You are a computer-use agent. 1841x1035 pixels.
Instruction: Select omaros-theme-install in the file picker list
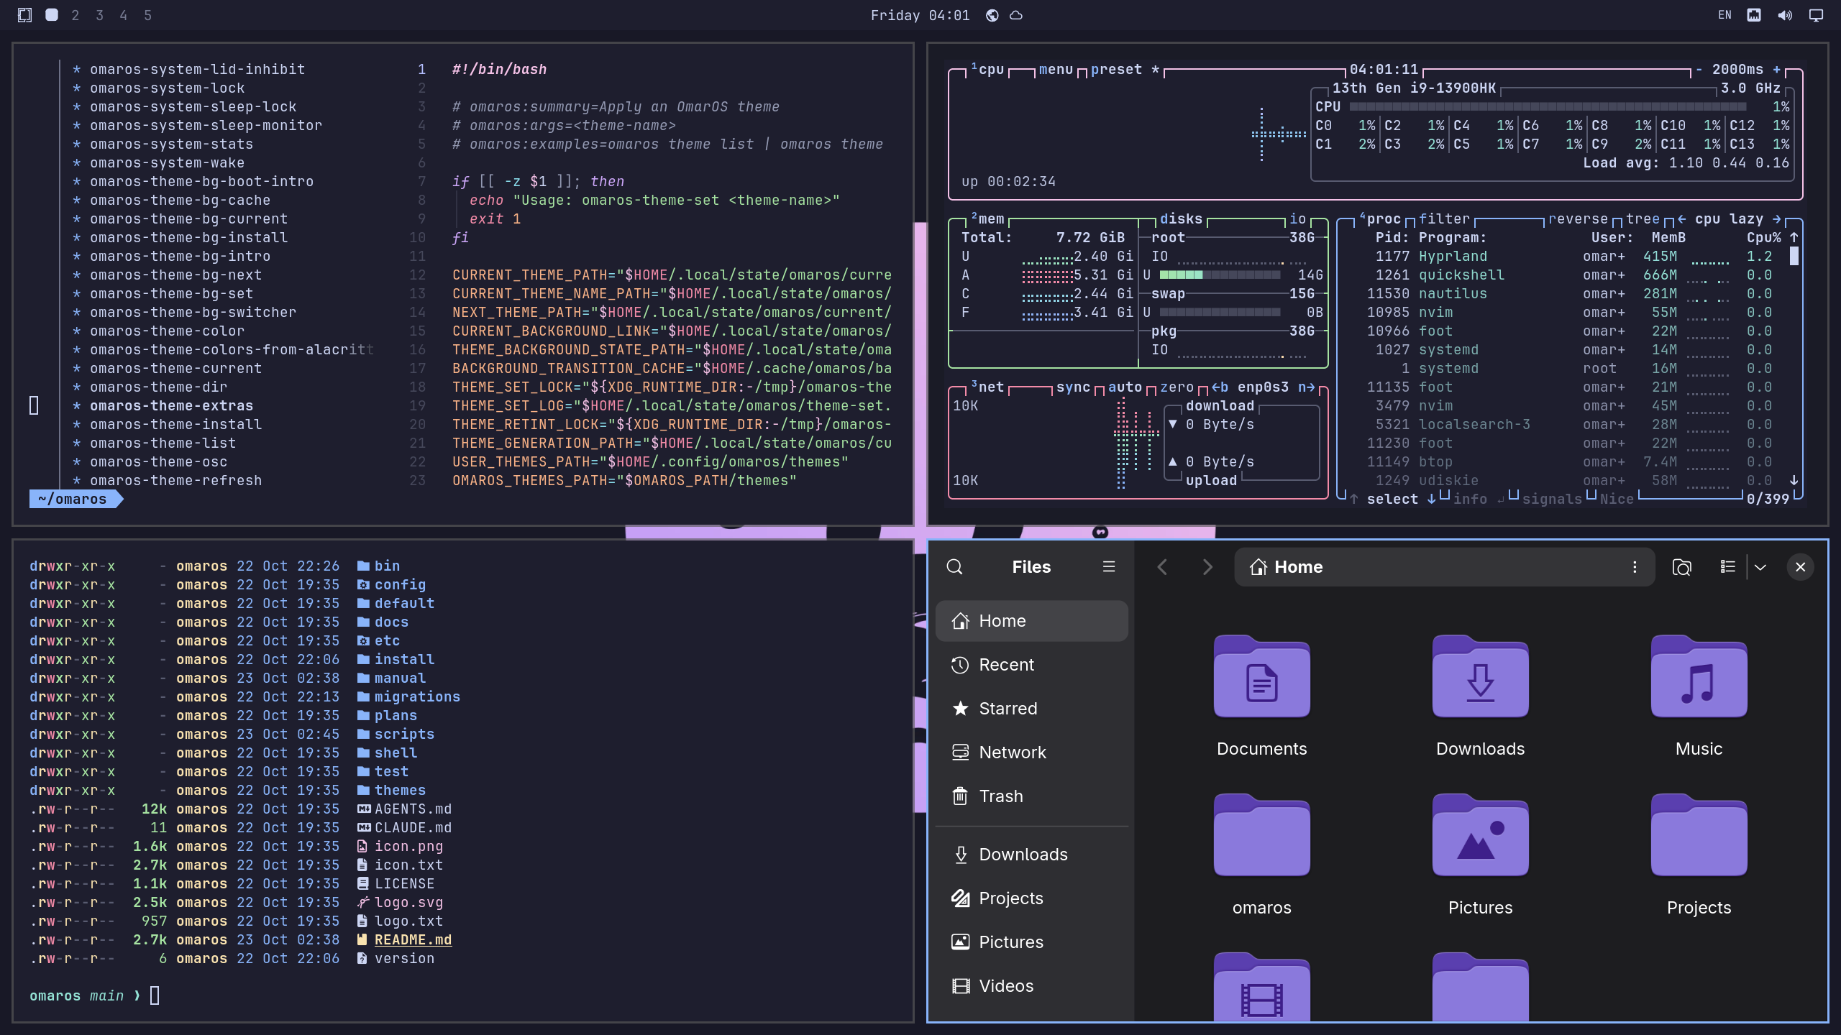(175, 425)
